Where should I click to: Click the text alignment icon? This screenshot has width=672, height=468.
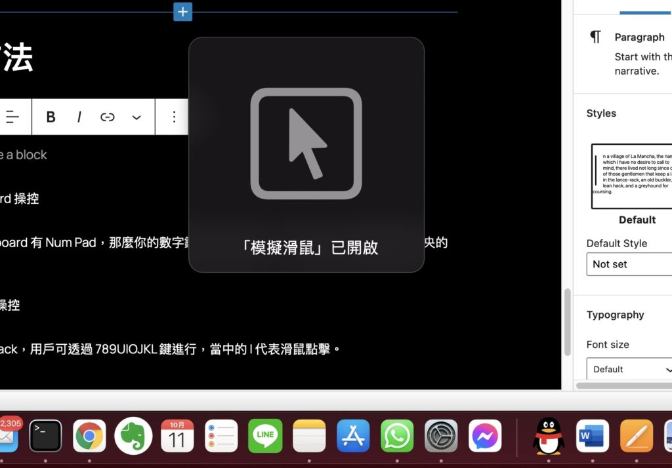[x=13, y=117]
